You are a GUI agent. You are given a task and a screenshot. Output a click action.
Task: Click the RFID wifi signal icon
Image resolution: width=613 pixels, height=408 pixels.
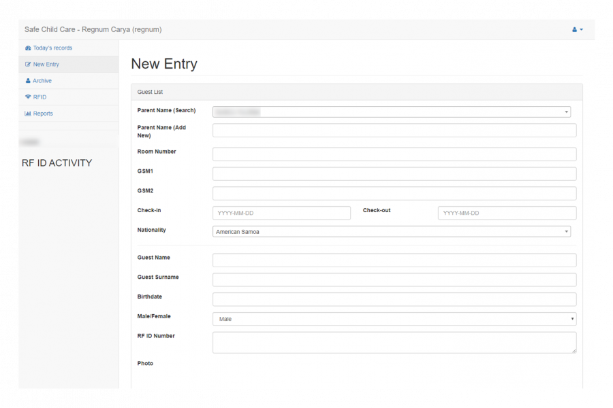point(28,97)
